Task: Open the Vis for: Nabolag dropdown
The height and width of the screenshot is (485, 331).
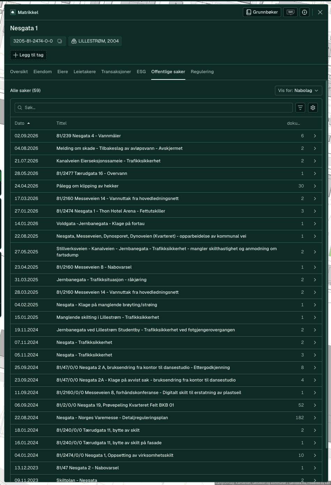Action: pyautogui.click(x=298, y=91)
